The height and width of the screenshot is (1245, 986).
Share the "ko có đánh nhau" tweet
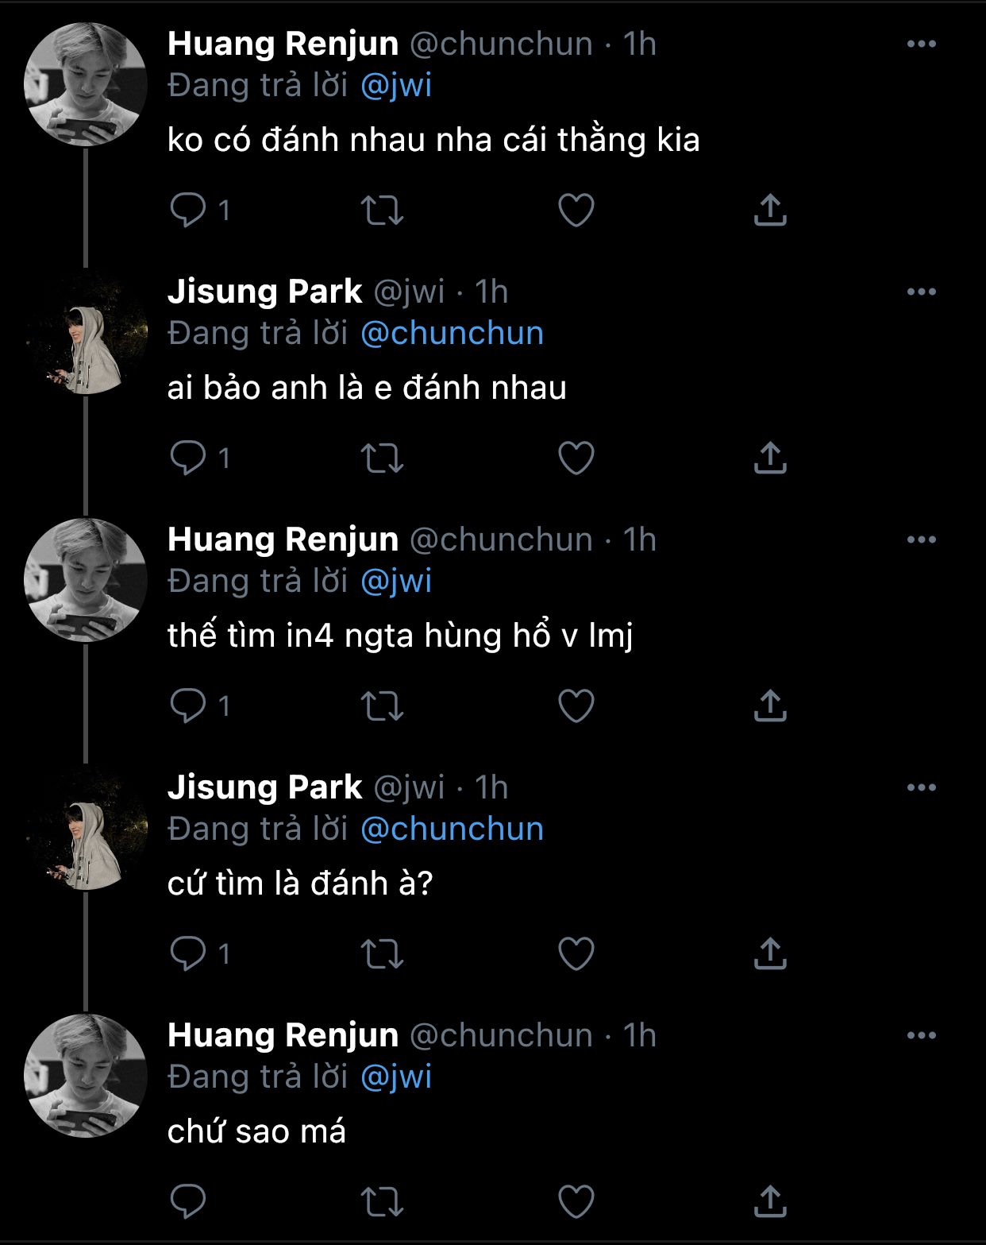point(769,211)
